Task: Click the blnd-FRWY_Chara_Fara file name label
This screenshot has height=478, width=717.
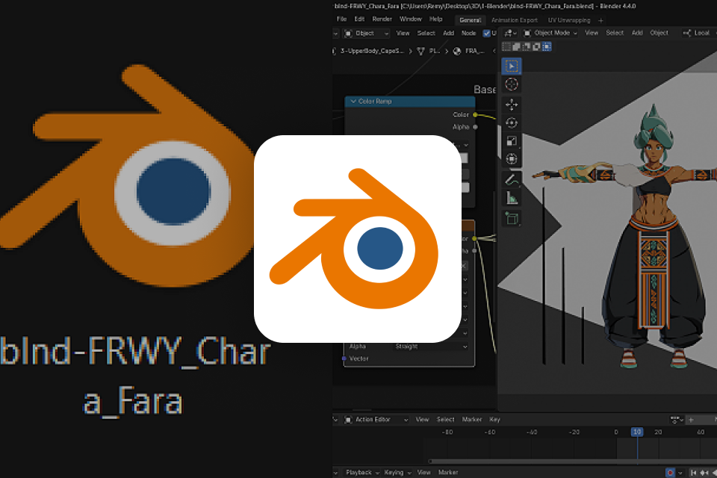Action: [x=134, y=376]
